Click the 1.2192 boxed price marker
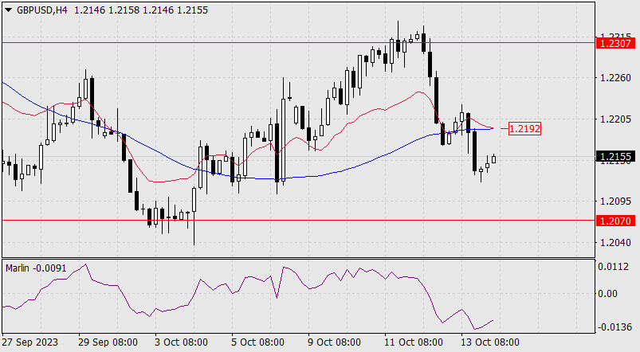This screenshot has height=352, width=640. tap(524, 128)
